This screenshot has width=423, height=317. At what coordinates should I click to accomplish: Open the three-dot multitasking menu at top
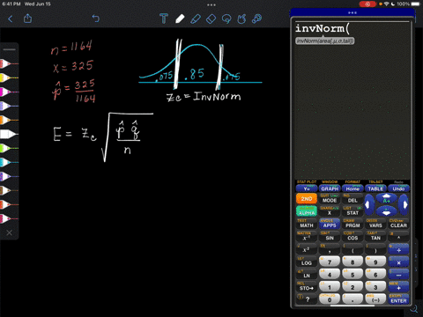pos(211,4)
